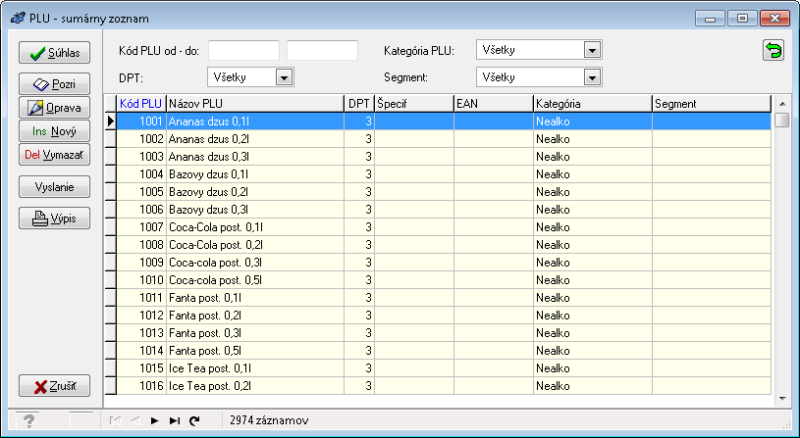Image resolution: width=800 pixels, height=438 pixels.
Task: Select row Fanta post. 0,2l
Action: 444,316
